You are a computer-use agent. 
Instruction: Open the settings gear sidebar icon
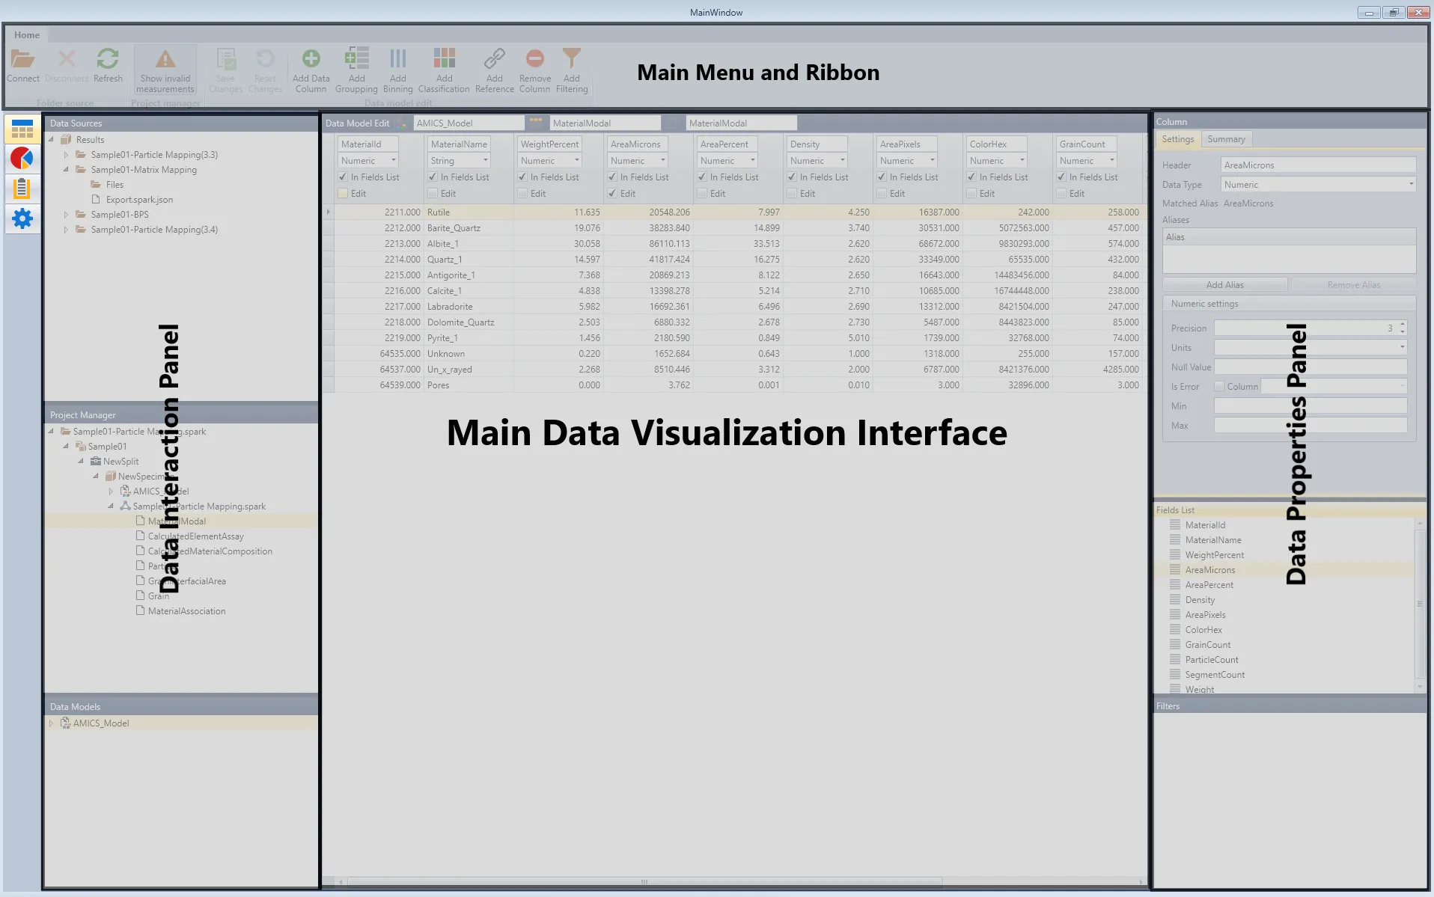pos(22,218)
